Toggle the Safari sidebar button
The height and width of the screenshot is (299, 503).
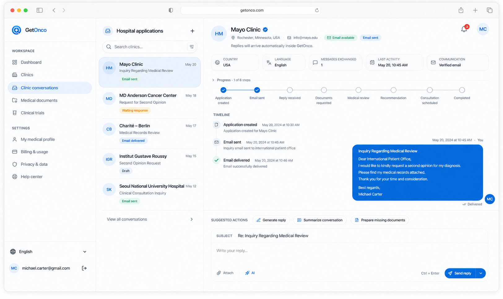[x=40, y=10]
